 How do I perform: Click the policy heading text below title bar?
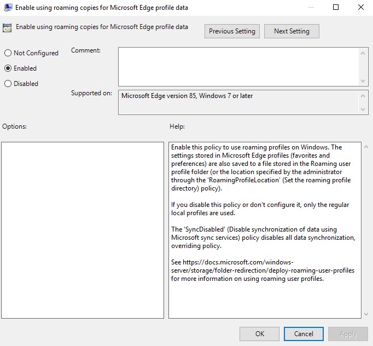point(102,27)
